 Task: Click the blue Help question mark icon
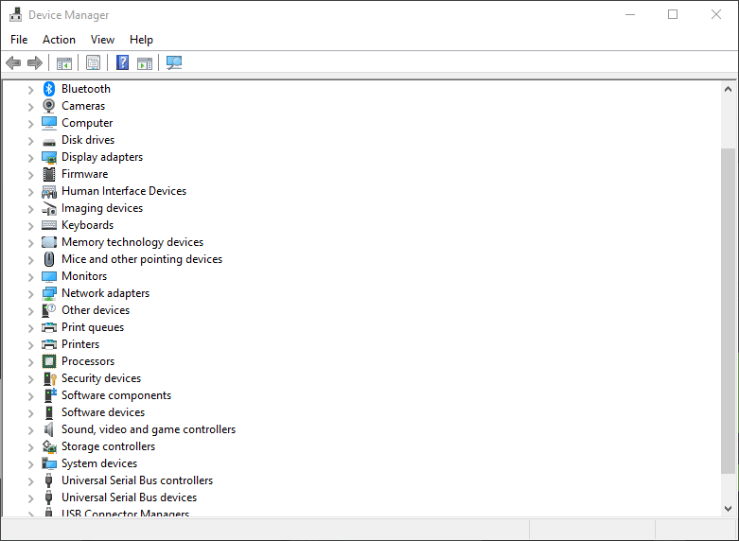tap(122, 63)
